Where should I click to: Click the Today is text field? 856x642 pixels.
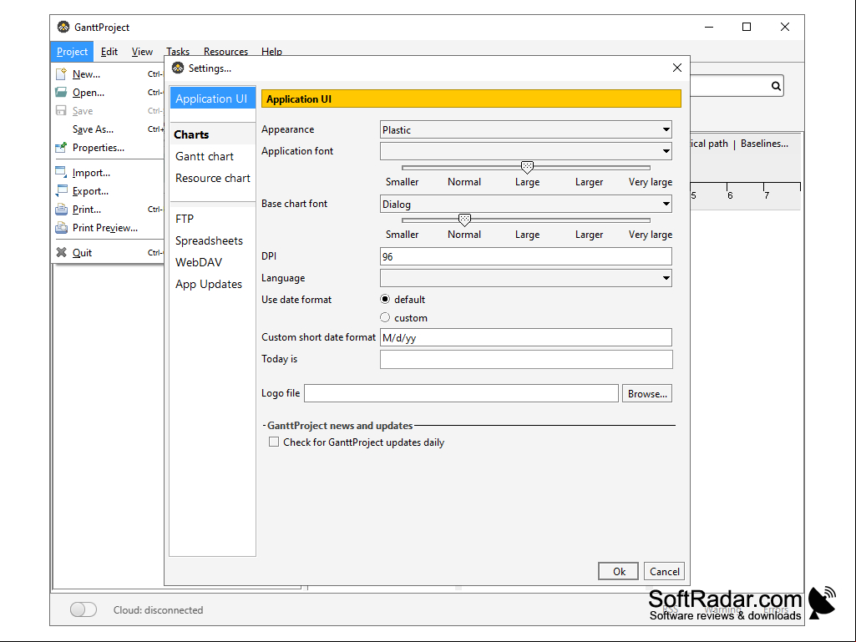point(526,359)
